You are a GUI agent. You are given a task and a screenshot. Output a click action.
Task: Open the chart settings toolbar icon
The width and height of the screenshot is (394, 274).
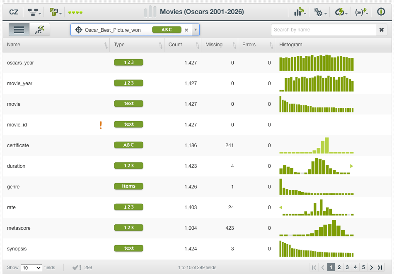[299, 12]
